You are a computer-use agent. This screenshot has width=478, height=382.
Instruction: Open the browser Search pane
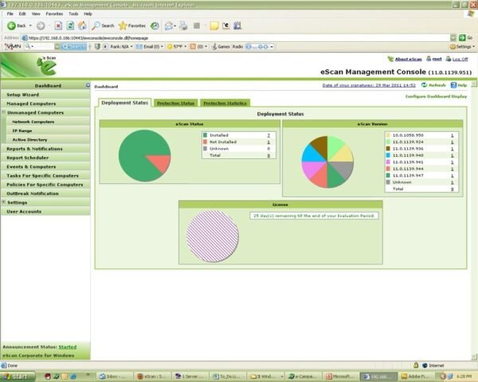(x=103, y=26)
